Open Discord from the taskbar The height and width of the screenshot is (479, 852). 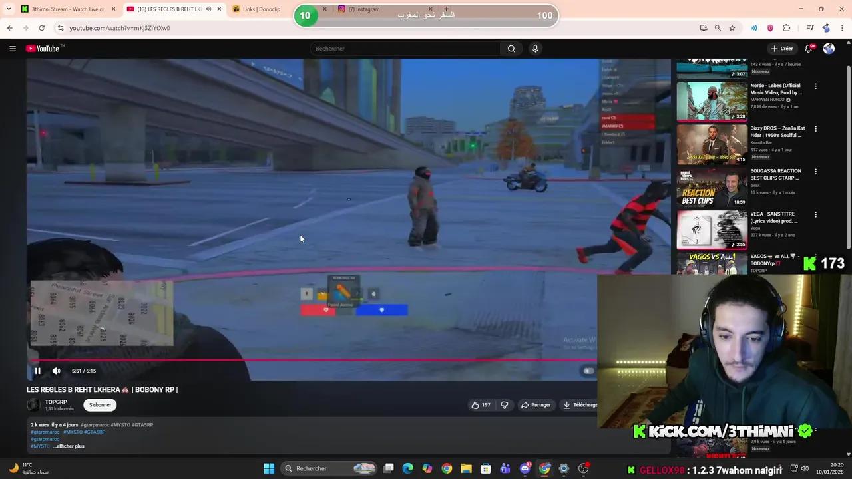tap(525, 468)
